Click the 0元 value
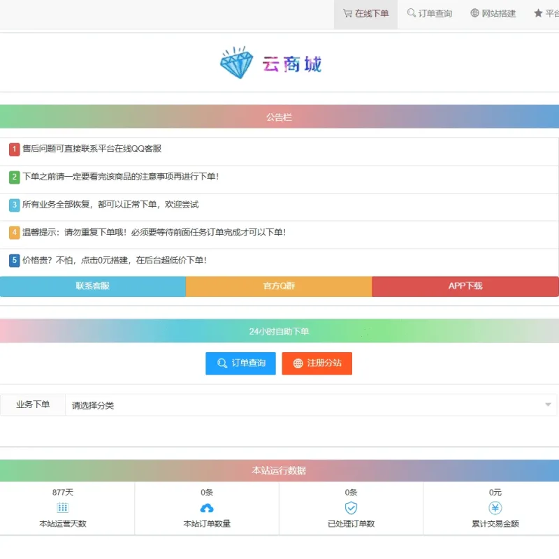The image size is (559, 559). click(495, 493)
